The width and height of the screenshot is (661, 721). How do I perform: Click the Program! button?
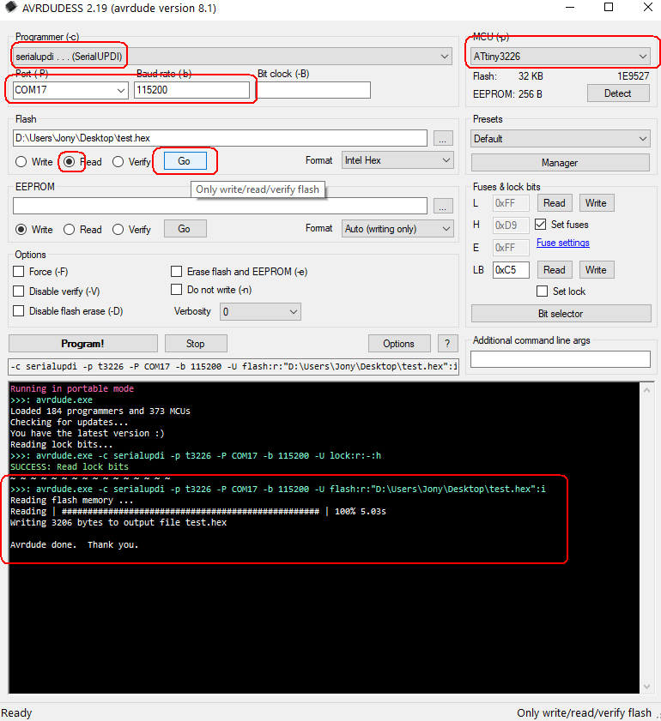pos(83,344)
